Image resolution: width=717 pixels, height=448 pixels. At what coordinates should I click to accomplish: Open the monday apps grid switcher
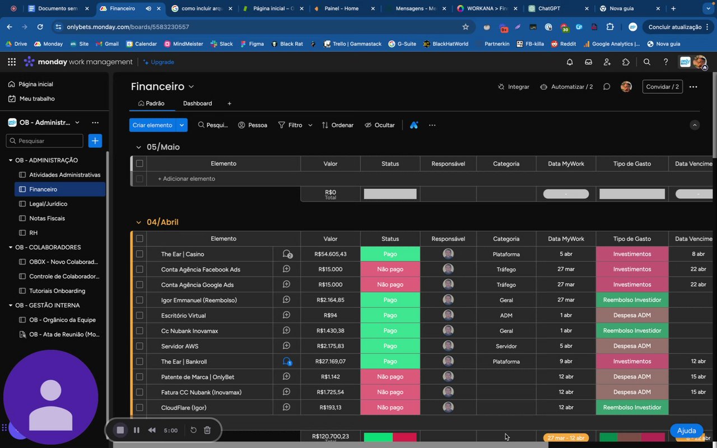[12, 62]
